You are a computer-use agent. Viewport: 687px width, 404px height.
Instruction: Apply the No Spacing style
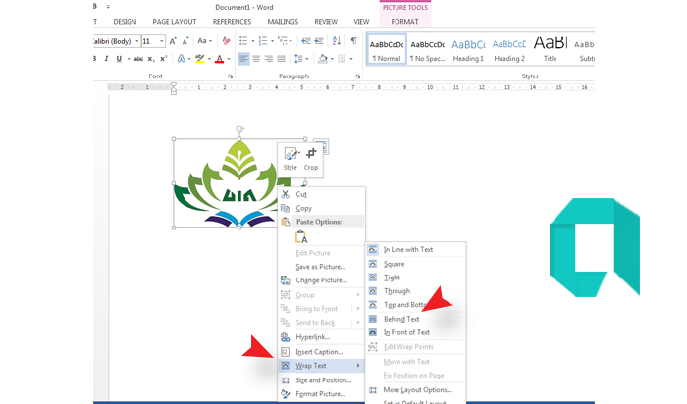[427, 50]
